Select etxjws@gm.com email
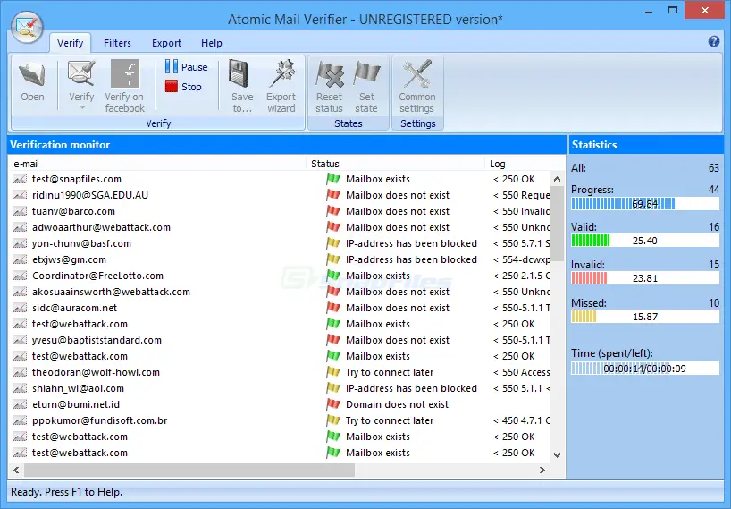 pyautogui.click(x=69, y=259)
